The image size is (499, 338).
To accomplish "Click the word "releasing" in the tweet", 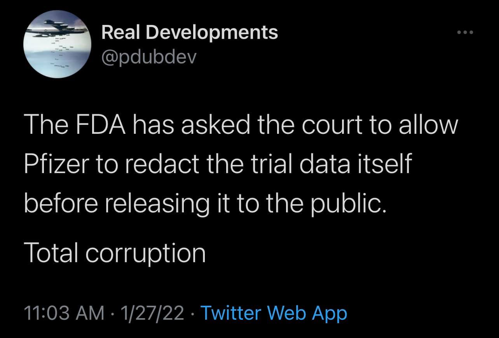I will pos(157,204).
